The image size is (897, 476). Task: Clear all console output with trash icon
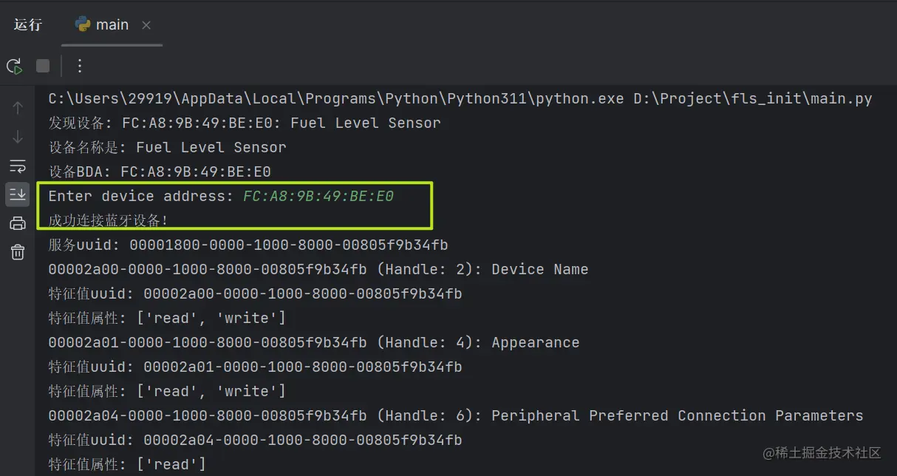click(x=18, y=252)
